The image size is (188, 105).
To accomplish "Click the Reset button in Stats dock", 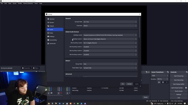I will pos(146,97).
